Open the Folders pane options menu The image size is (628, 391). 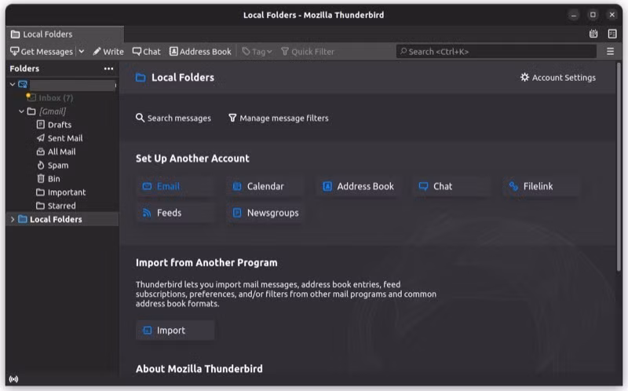(108, 68)
